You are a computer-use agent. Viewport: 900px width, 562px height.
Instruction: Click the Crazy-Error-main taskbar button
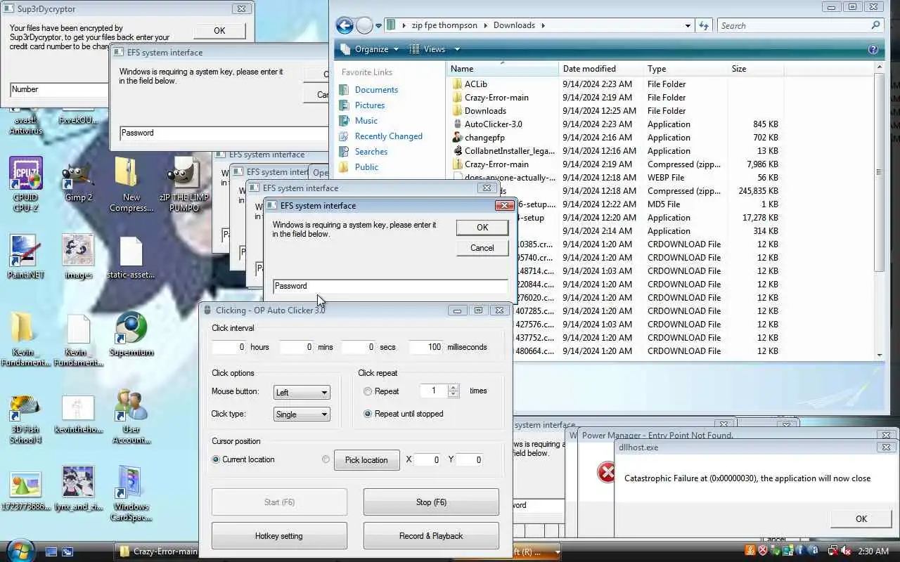(x=158, y=552)
